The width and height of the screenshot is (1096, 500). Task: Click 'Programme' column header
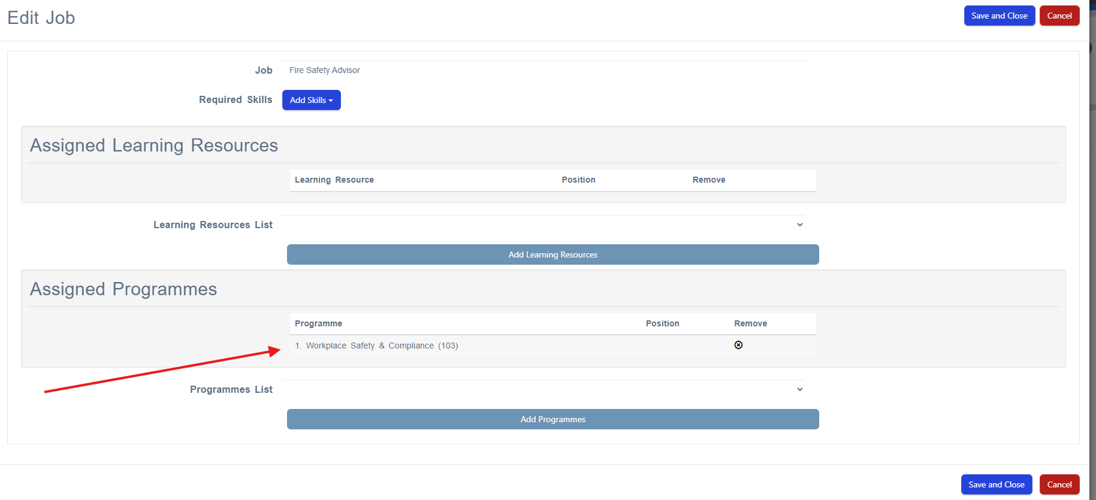319,323
